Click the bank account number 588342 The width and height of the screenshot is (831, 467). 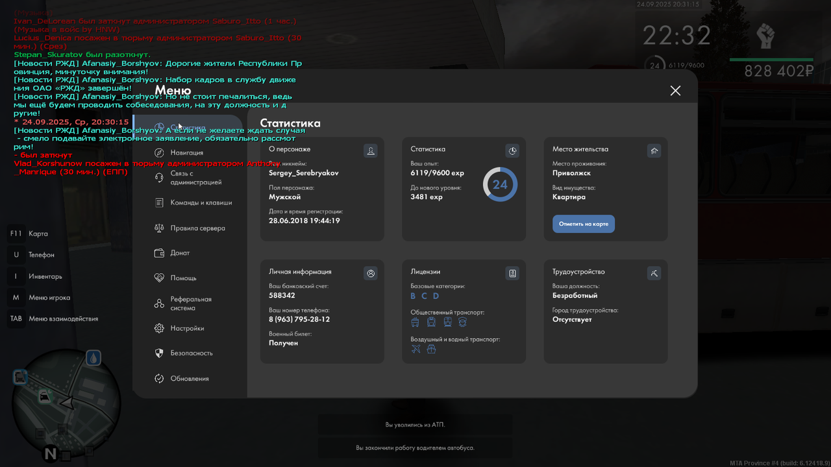(282, 295)
